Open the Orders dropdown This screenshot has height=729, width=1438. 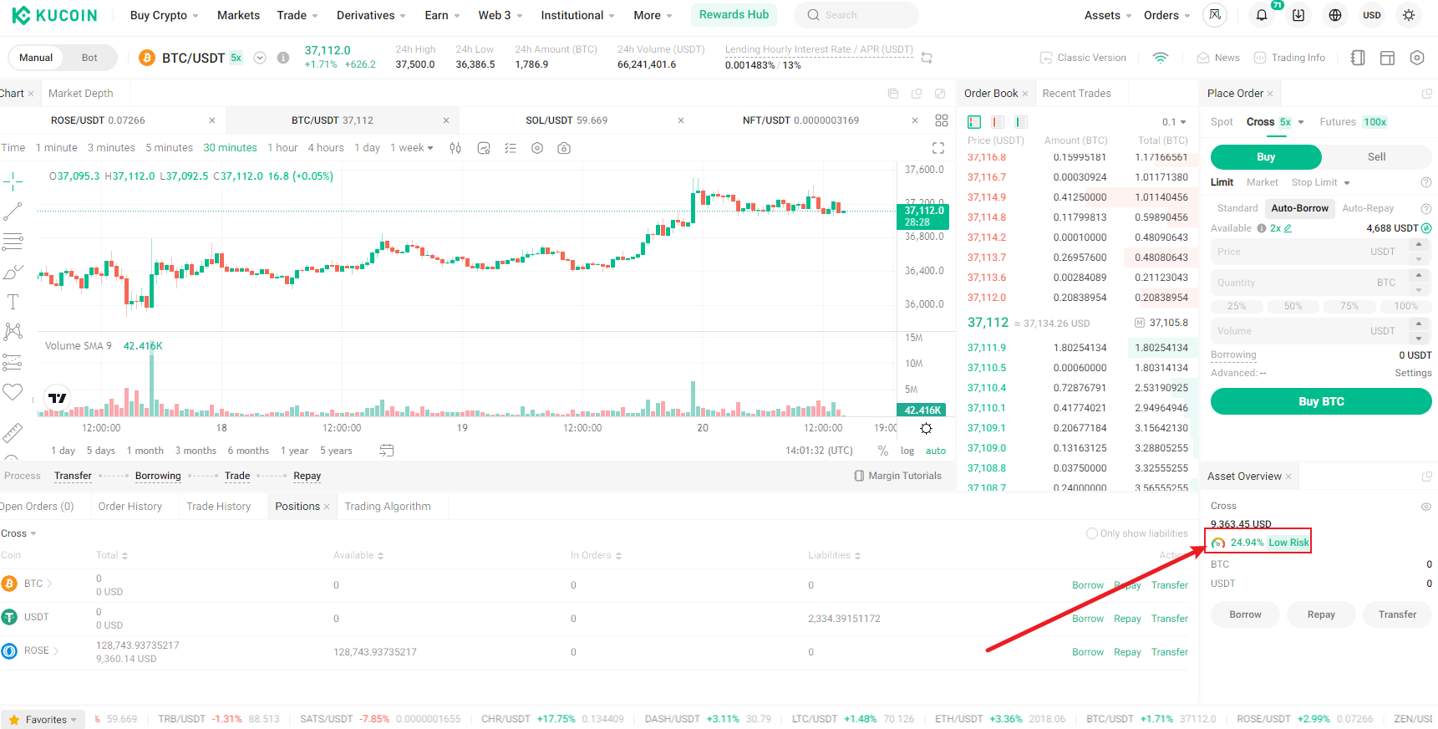click(1167, 15)
